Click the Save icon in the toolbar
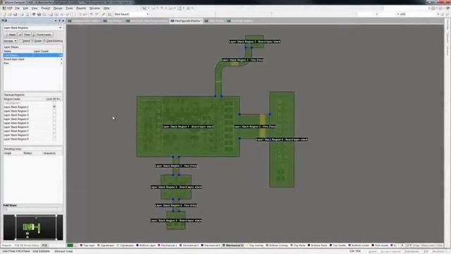 (16, 14)
